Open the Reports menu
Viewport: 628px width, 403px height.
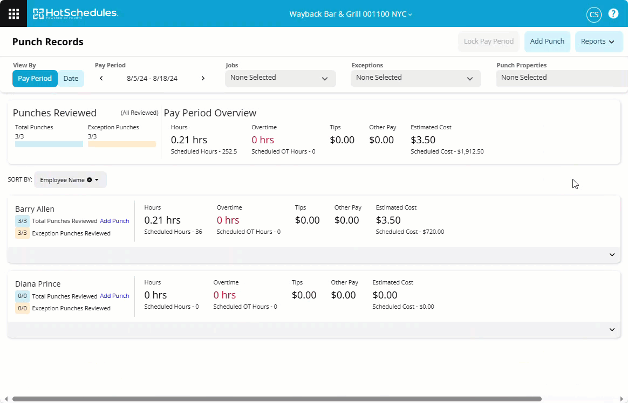[x=598, y=41]
